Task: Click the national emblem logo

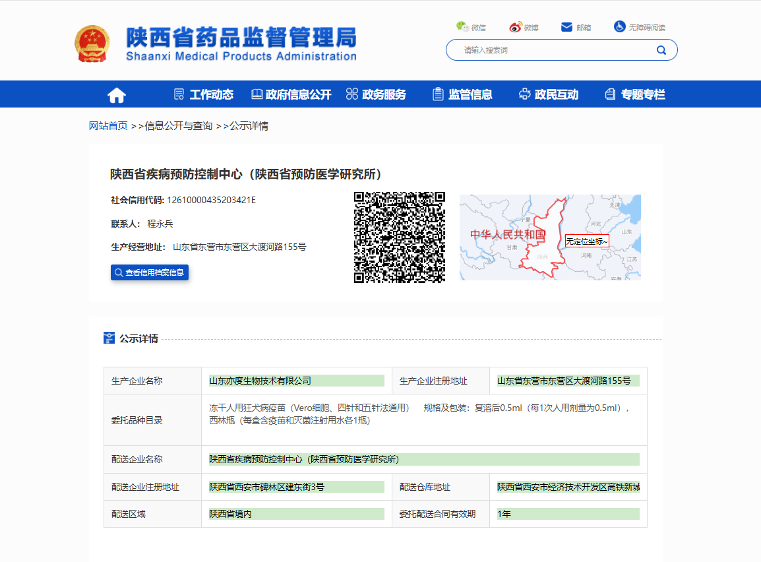Action: click(92, 44)
